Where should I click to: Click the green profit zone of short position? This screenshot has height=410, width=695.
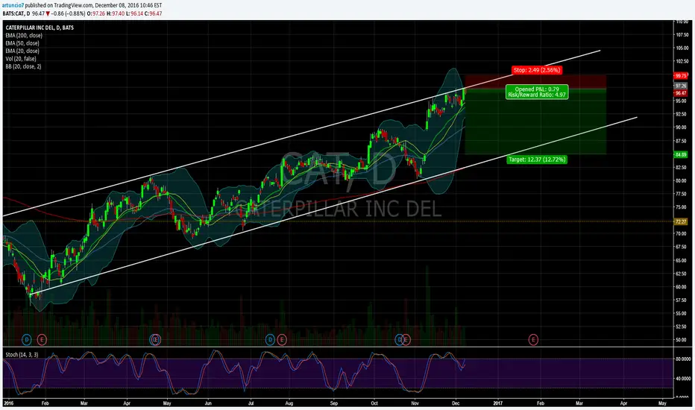(535, 122)
